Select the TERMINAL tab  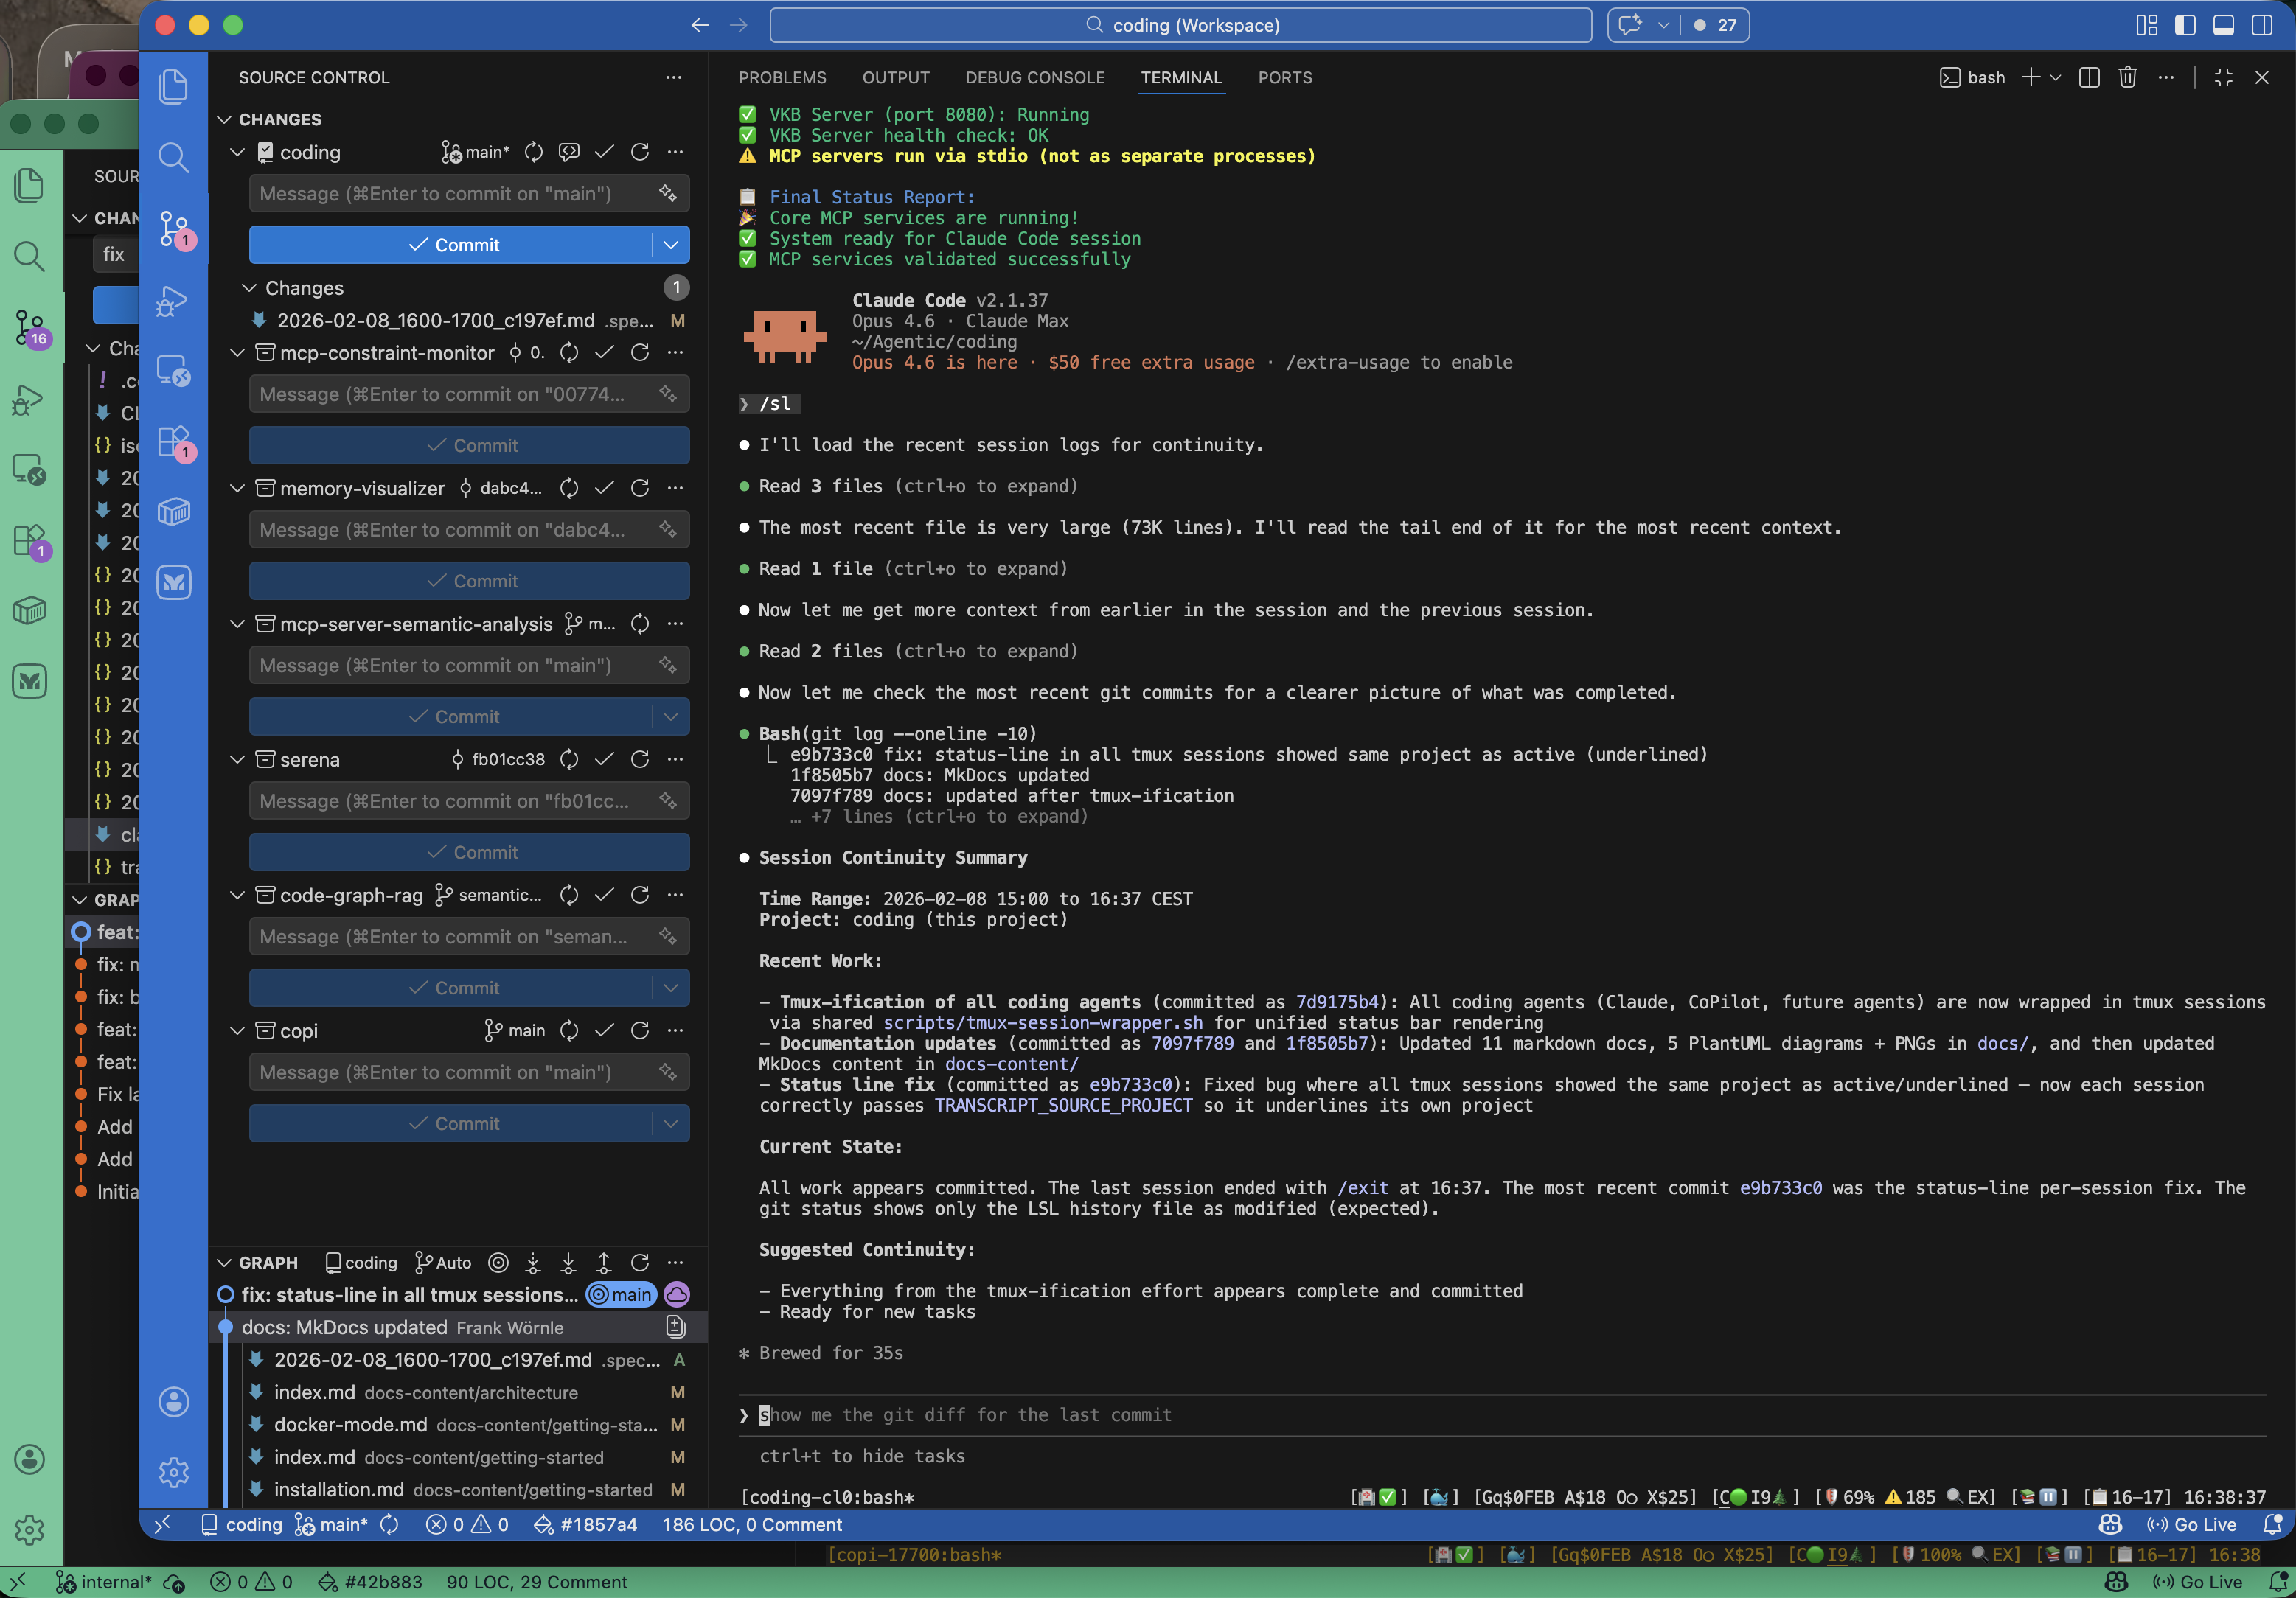(x=1181, y=77)
